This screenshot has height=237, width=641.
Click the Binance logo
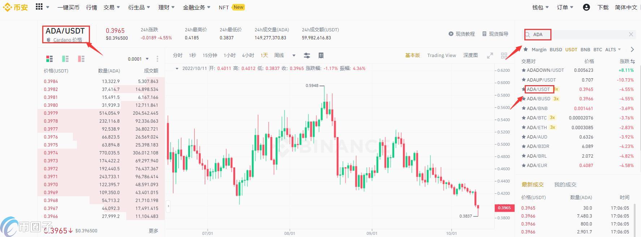tap(16, 7)
